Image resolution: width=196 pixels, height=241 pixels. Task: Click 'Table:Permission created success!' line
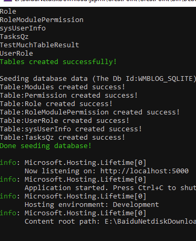pos(69,96)
